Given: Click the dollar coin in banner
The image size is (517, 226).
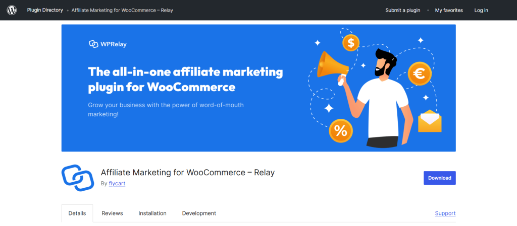Looking at the screenshot, I should 351,43.
